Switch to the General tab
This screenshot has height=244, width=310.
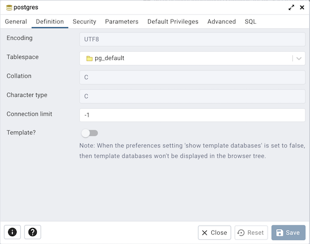[16, 21]
